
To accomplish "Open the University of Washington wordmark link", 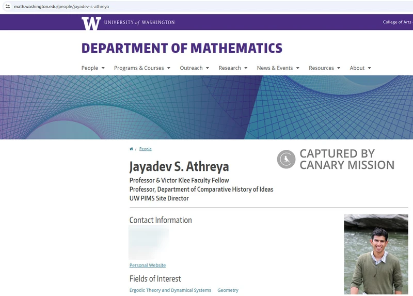I will (139, 22).
